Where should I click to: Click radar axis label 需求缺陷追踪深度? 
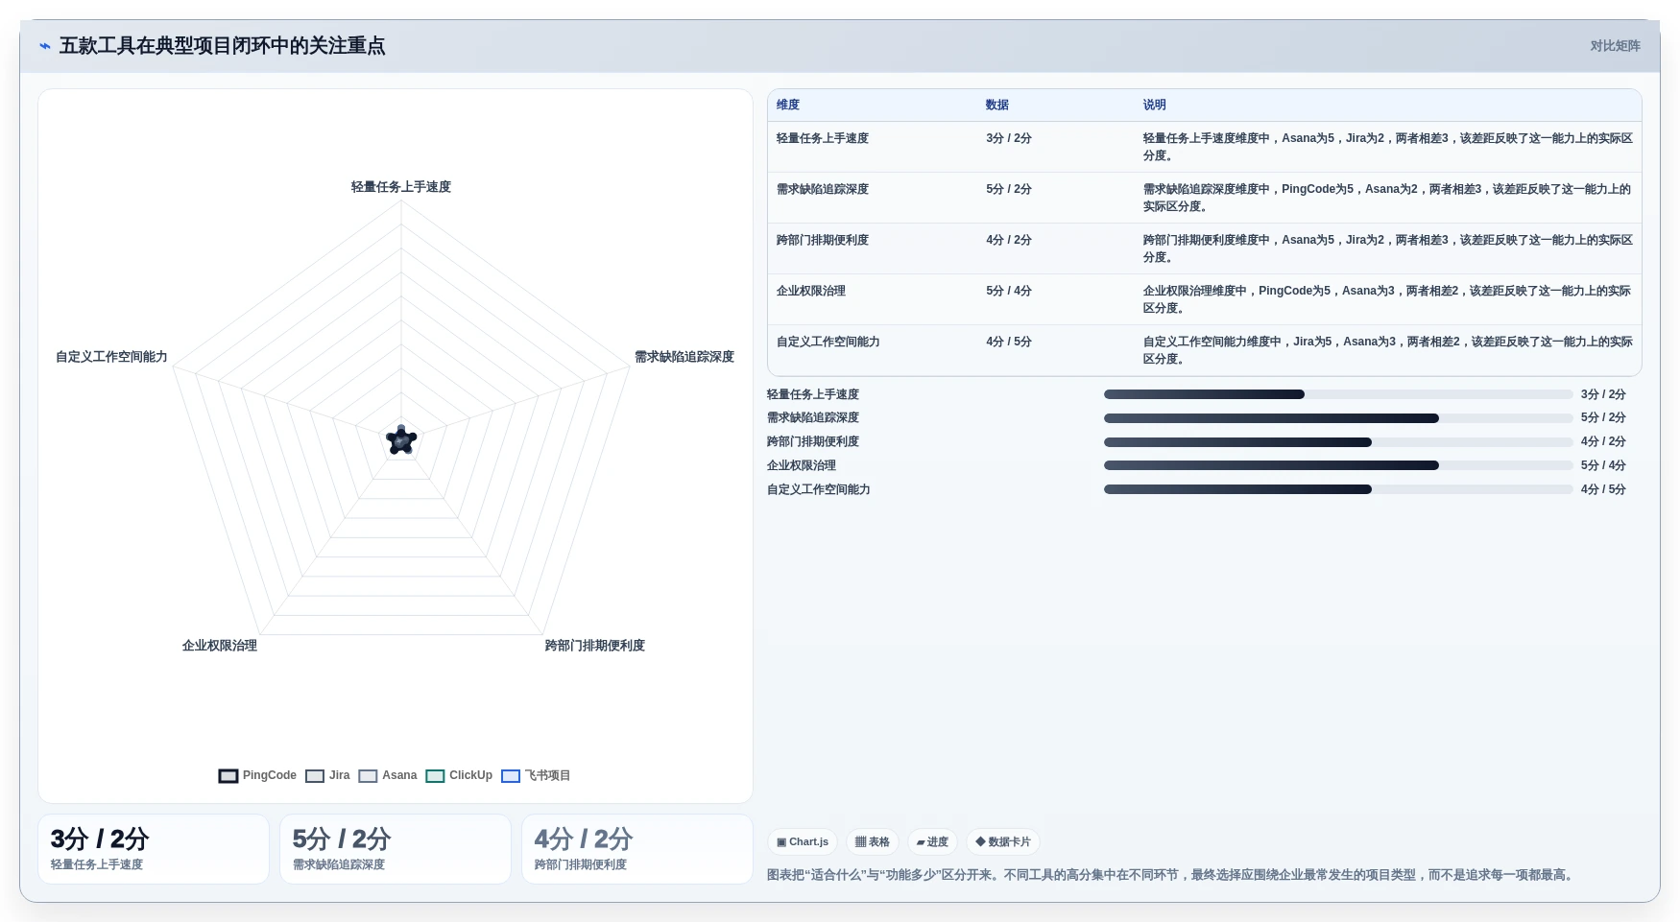pyautogui.click(x=684, y=357)
